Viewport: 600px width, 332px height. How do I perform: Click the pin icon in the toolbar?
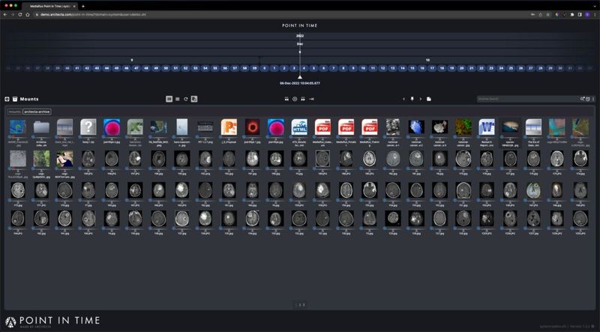412,99
